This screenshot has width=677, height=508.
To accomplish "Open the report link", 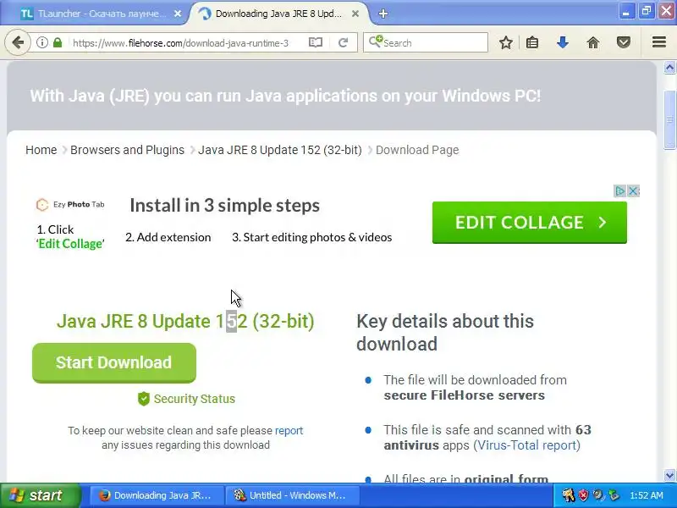I will click(289, 431).
